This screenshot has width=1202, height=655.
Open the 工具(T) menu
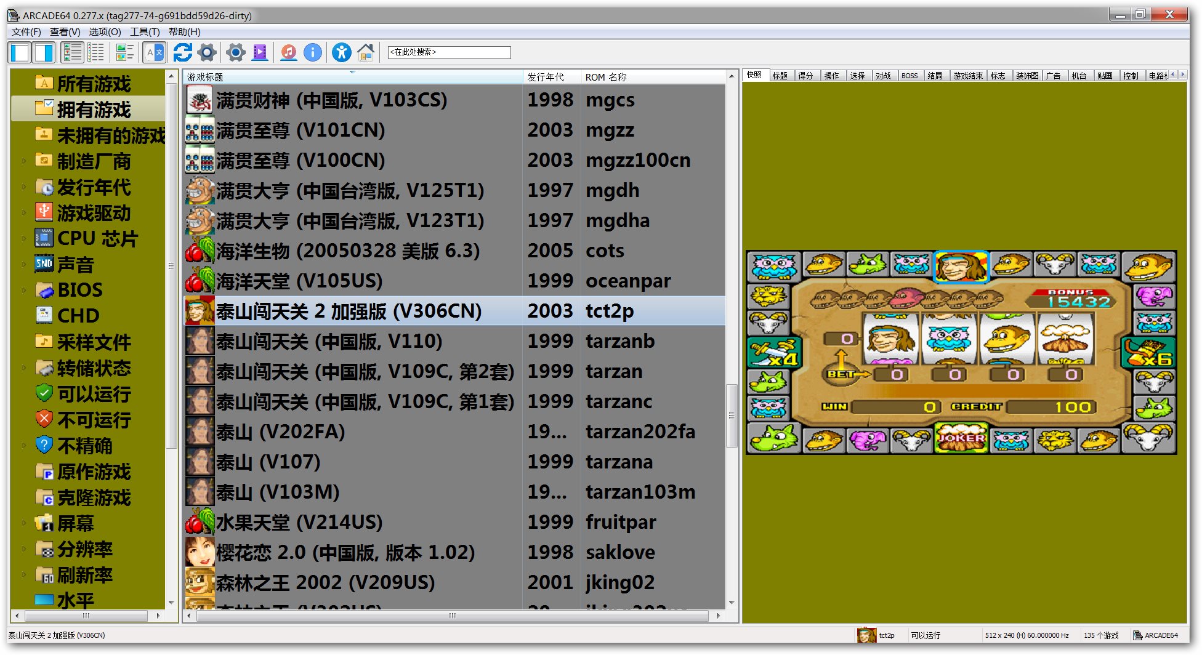144,32
